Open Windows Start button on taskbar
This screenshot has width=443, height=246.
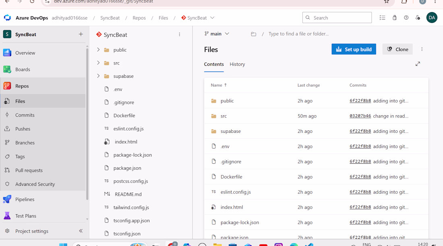pos(63,244)
